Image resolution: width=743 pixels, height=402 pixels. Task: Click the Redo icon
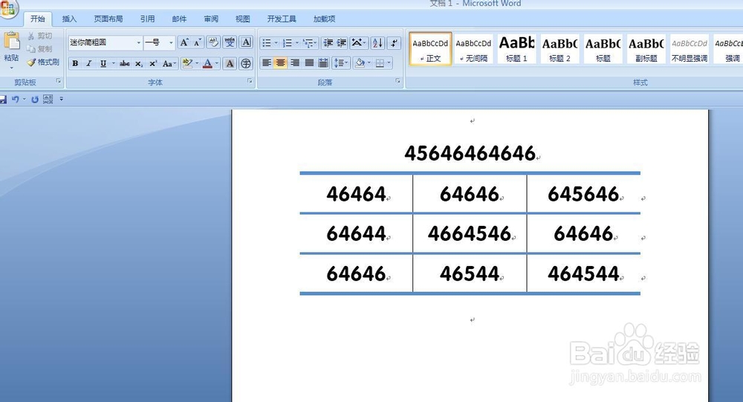click(x=35, y=100)
